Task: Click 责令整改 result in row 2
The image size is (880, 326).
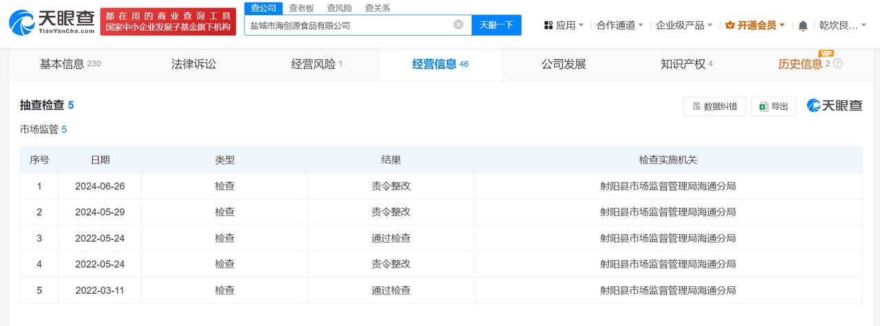Action: click(x=391, y=212)
